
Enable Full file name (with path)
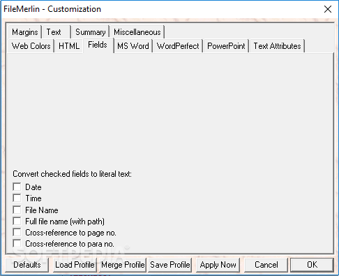coord(17,221)
